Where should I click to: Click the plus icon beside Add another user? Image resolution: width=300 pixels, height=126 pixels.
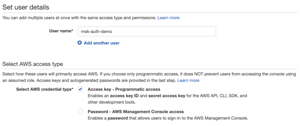pos(80,43)
